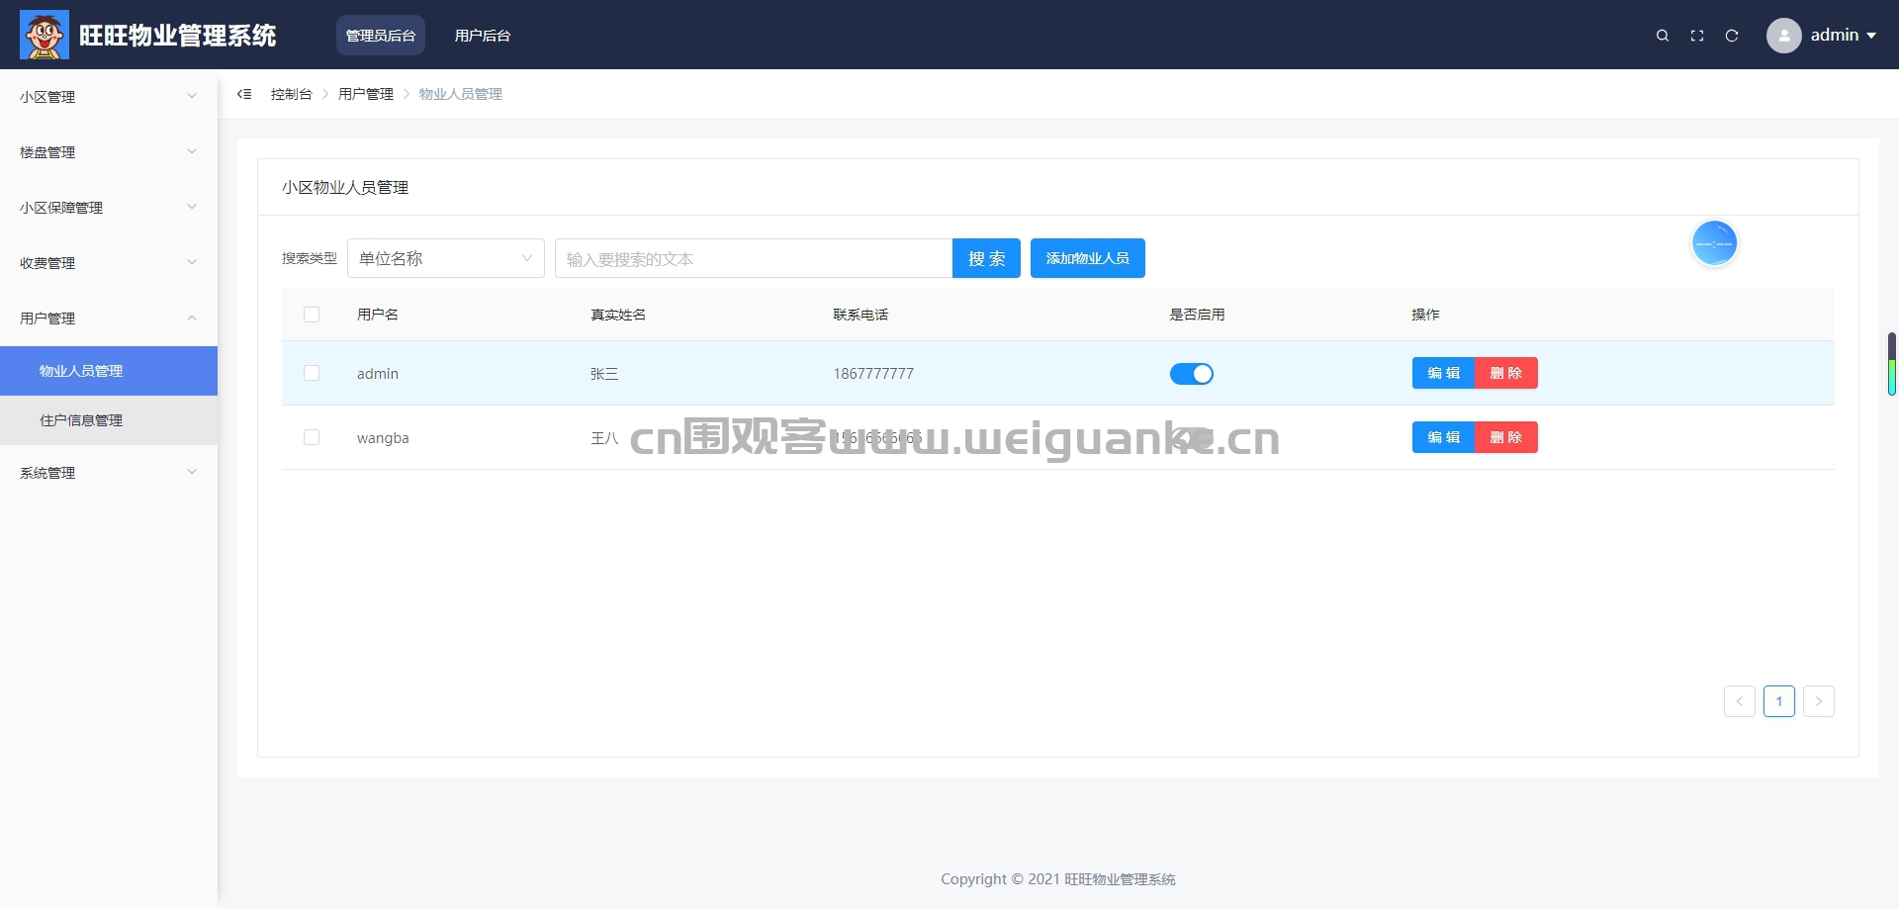Image resolution: width=1899 pixels, height=909 pixels.
Task: Click the refresh icon in top bar
Action: (x=1732, y=36)
